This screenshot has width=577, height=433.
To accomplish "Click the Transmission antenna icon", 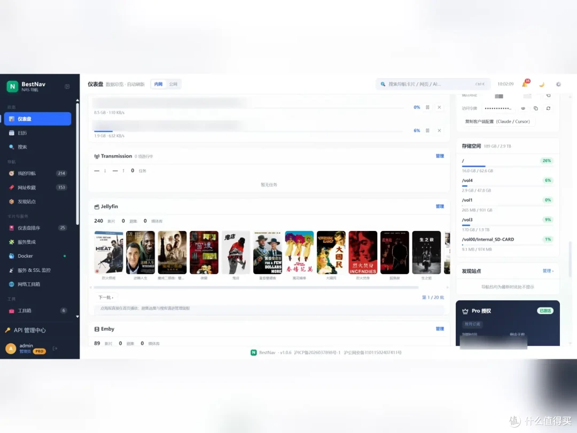I will [97, 157].
